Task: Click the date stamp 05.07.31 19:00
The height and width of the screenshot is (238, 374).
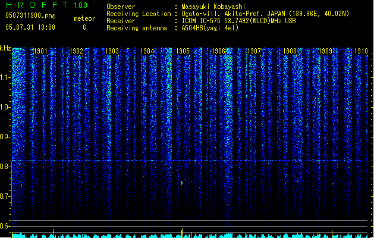Action: [30, 27]
